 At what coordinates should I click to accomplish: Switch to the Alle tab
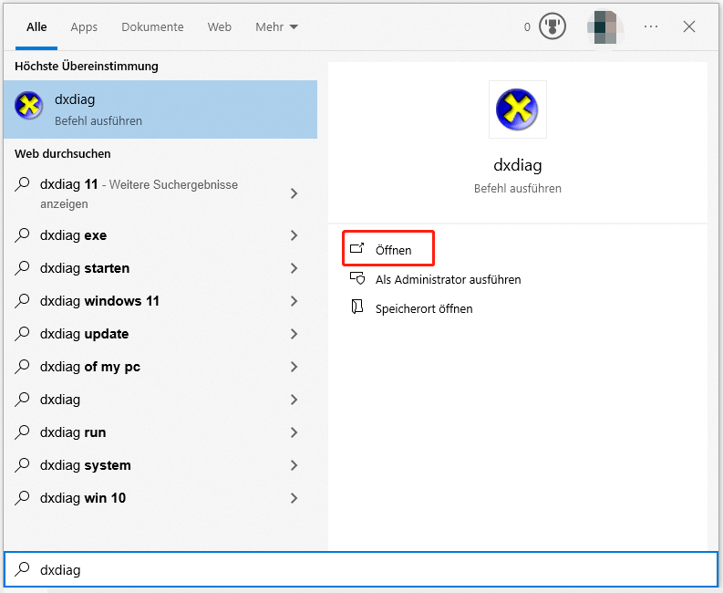[36, 26]
